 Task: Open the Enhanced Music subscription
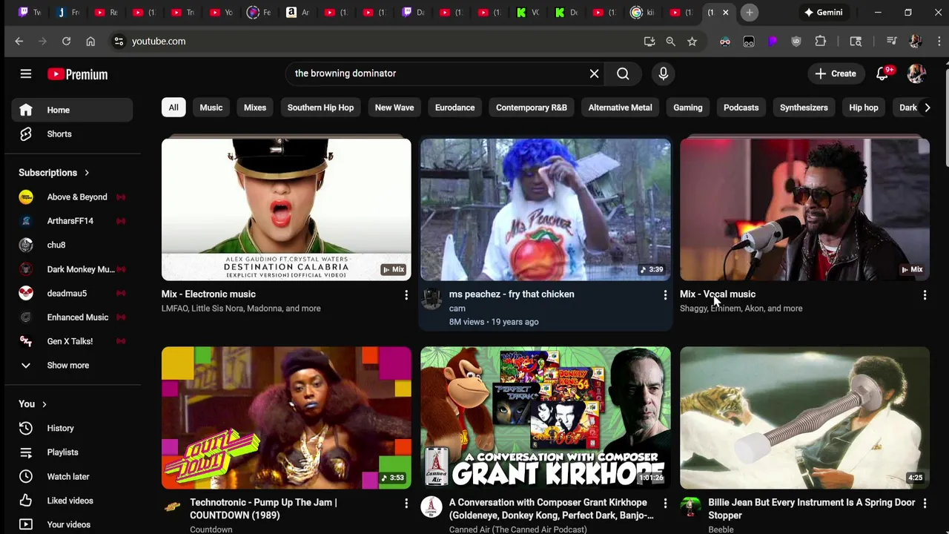coord(72,317)
